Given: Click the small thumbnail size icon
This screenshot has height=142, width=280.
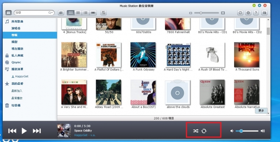Looking at the screenshot, I should pyautogui.click(x=191, y=13).
